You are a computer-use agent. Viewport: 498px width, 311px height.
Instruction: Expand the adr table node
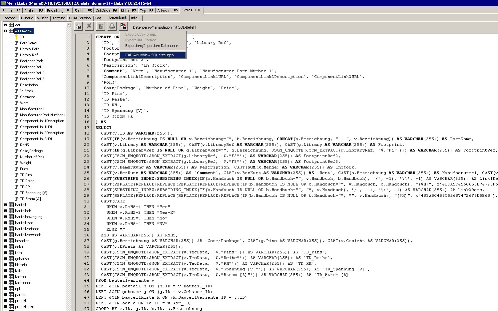[x=6, y=25]
